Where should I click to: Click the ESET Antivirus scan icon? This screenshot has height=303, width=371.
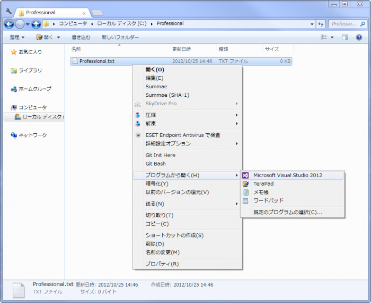point(138,135)
